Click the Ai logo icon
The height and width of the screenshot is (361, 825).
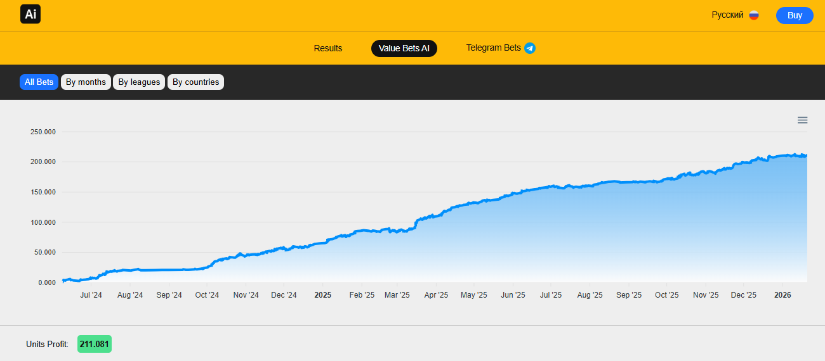pos(30,14)
